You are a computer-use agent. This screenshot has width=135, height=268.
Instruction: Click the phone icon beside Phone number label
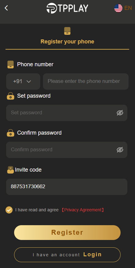(10, 65)
